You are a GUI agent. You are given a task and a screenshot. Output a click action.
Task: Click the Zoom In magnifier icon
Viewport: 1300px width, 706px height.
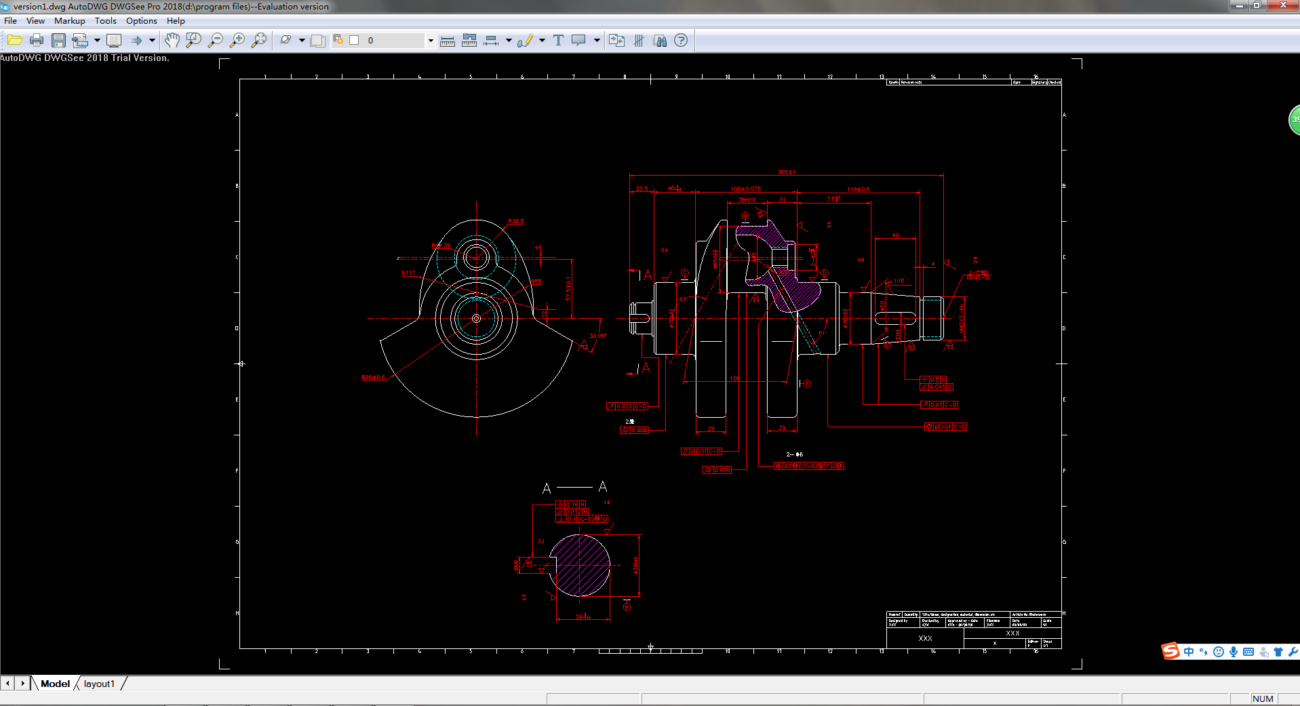237,41
